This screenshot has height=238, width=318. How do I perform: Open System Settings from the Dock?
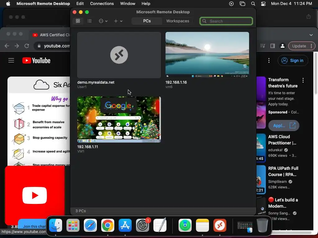(142, 225)
